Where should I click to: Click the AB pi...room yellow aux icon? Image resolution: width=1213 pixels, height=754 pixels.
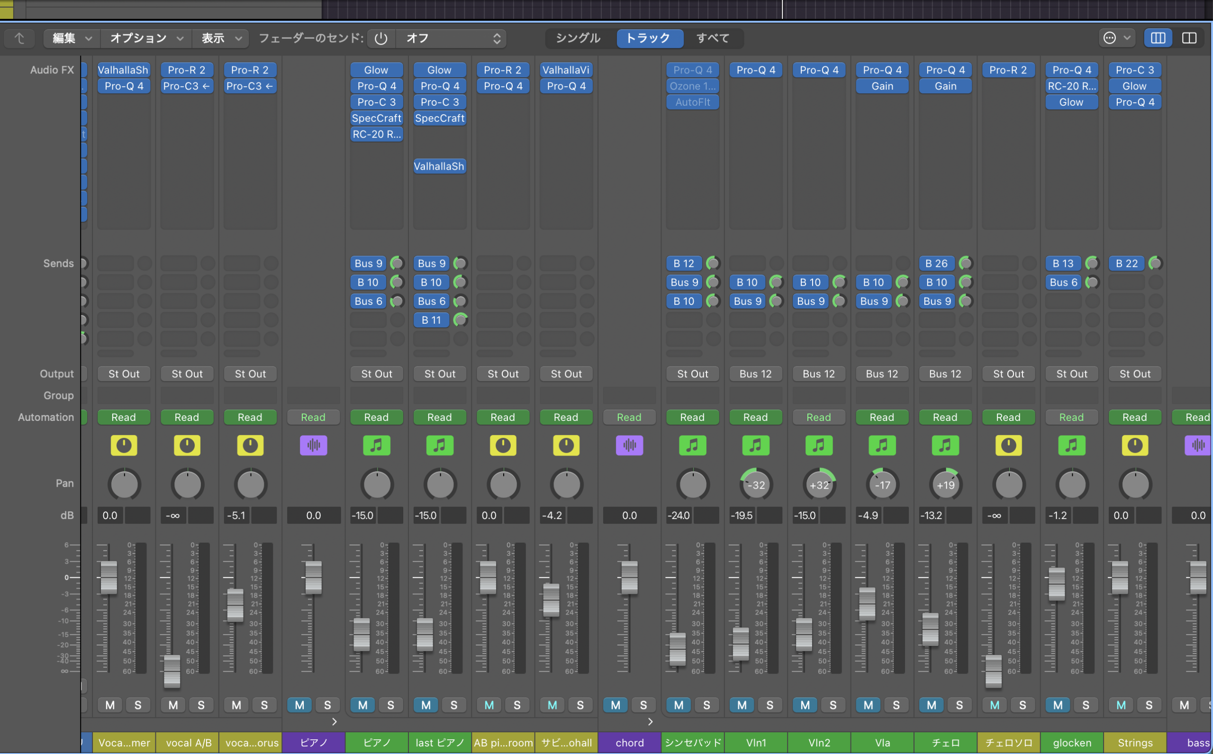point(503,445)
